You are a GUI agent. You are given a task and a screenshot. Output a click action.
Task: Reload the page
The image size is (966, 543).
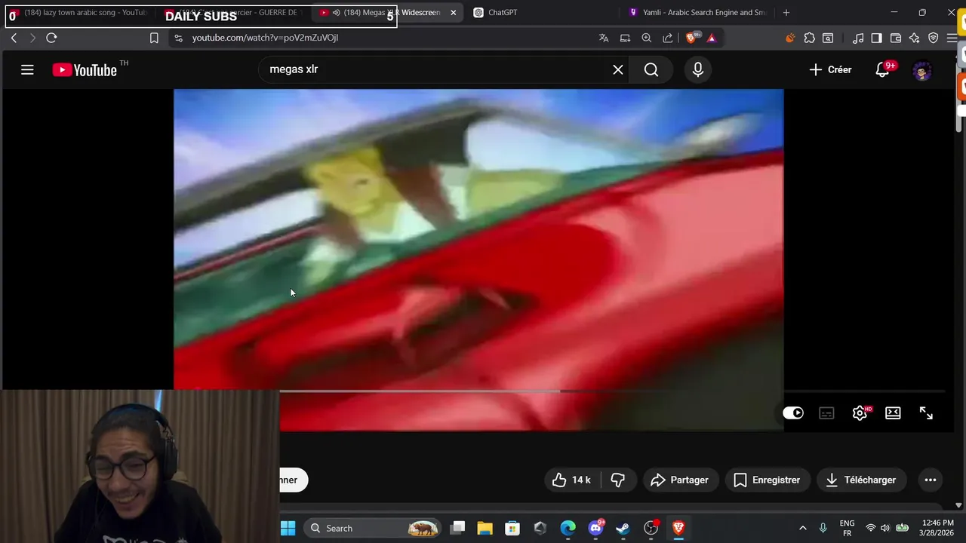51,38
